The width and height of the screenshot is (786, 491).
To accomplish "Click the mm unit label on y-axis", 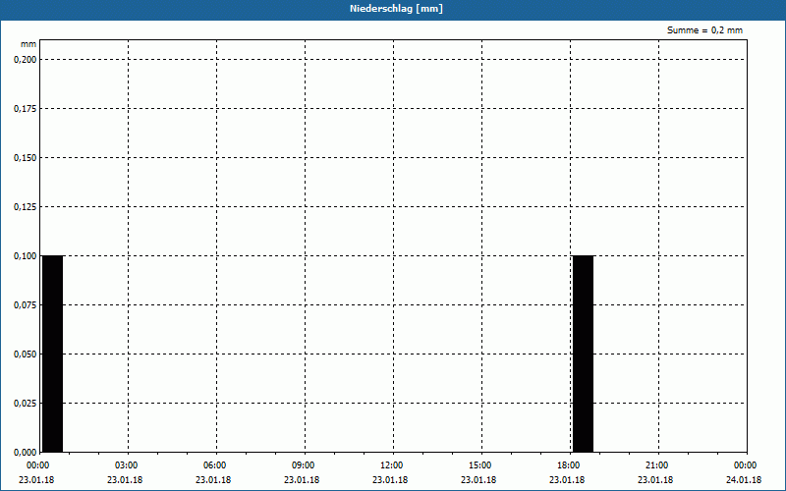I will tap(28, 44).
